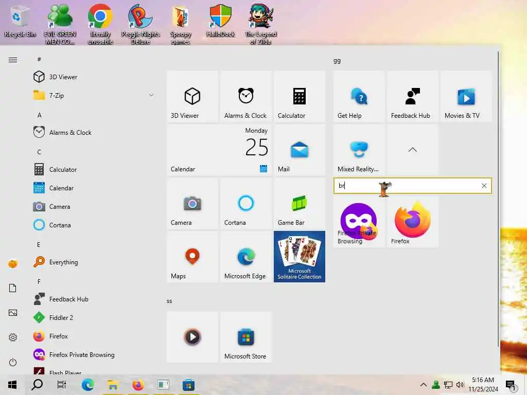The width and height of the screenshot is (527, 395).
Task: Launch Everything from the app list
Action: point(94,262)
